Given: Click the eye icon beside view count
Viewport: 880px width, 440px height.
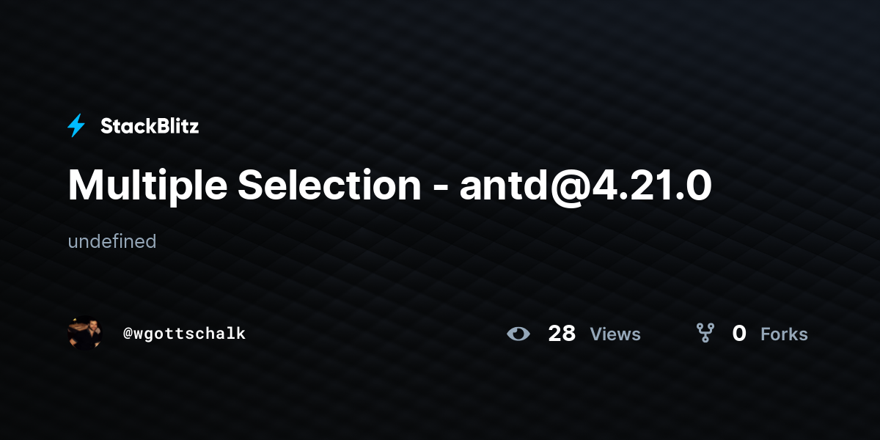Looking at the screenshot, I should pyautogui.click(x=518, y=334).
